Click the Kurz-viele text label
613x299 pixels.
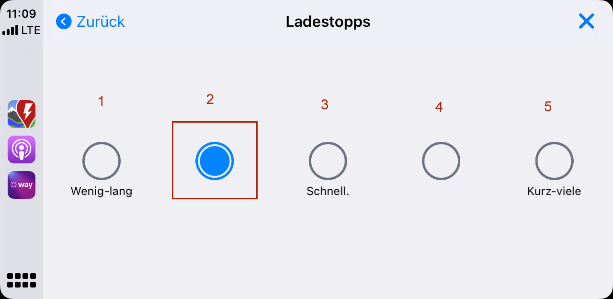pyautogui.click(x=554, y=192)
